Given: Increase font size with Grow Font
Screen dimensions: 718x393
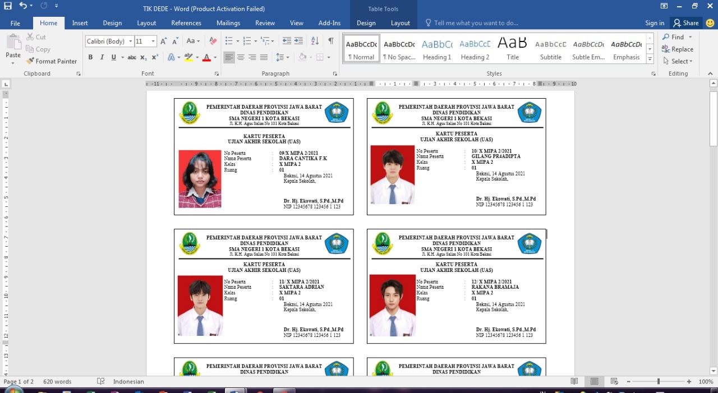Looking at the screenshot, I should [164, 41].
